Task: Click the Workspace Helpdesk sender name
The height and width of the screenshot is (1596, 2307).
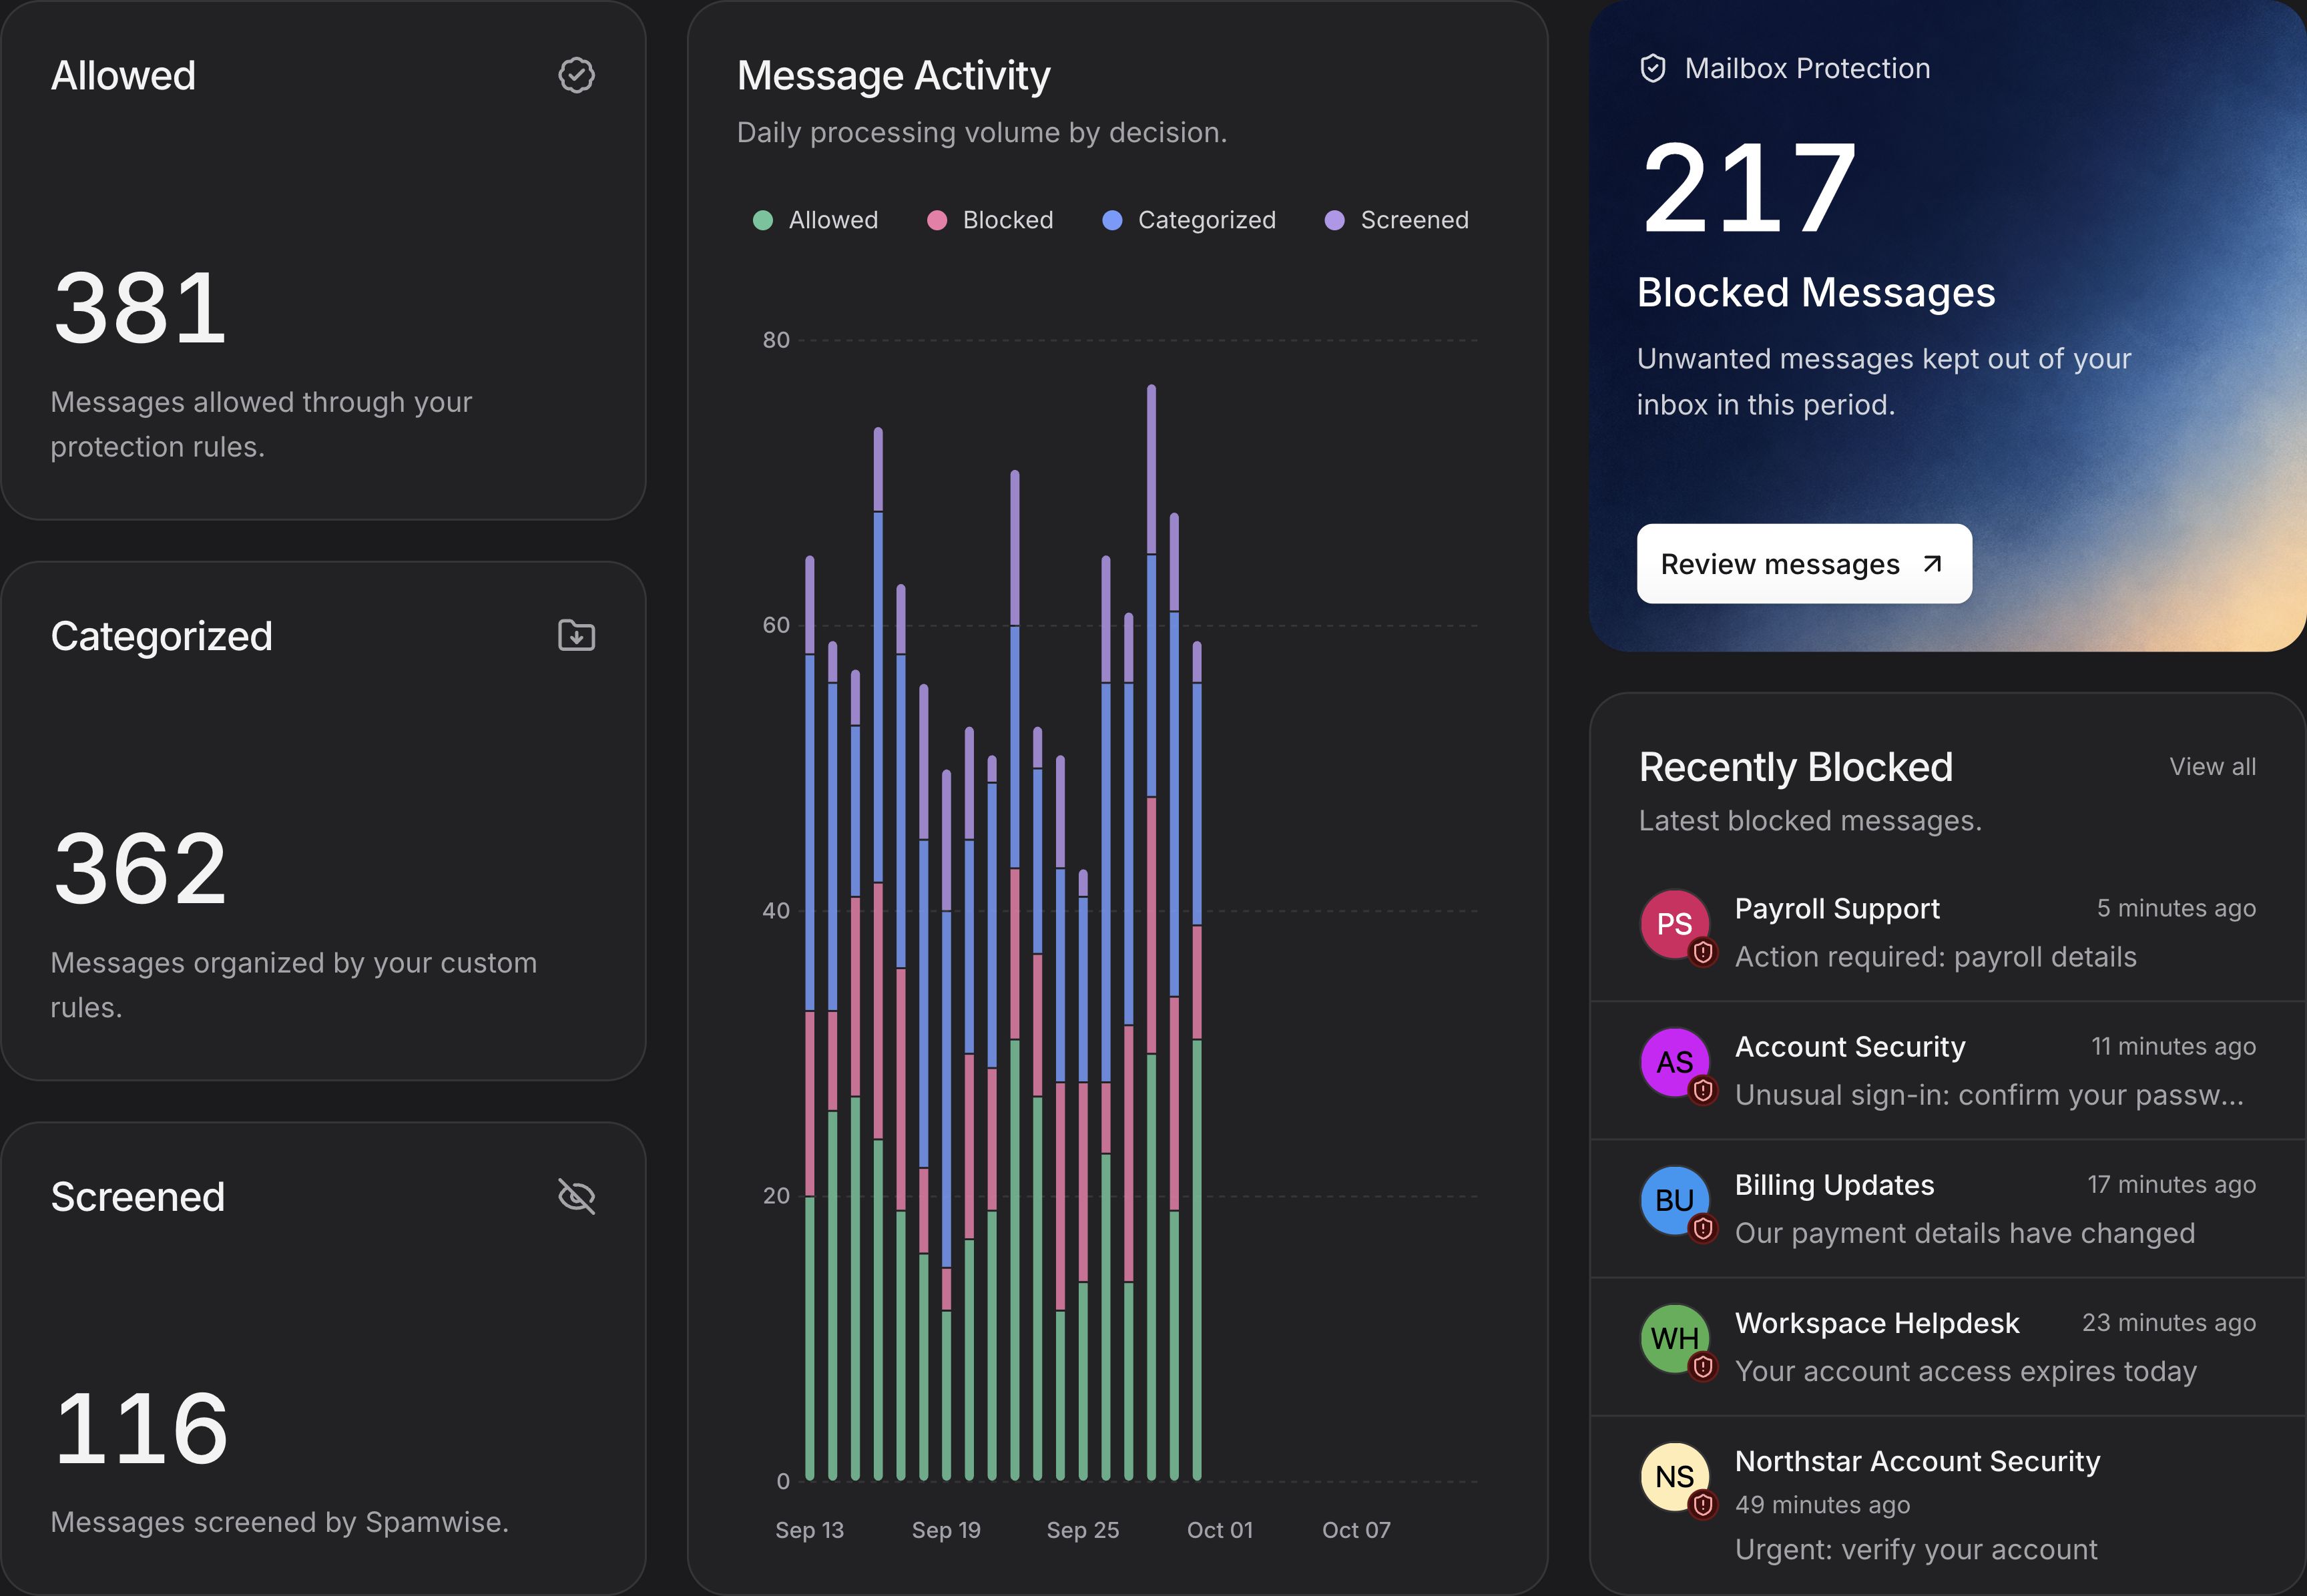Action: 1877,1323
